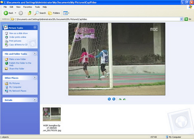Click the Publish to Web globe icon
194x139 pixels.
click(6, 63)
